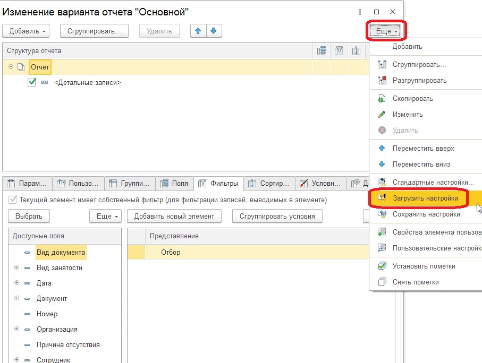The height and width of the screenshot is (363, 482).
Task: Choose Загрузить настройки in the menu
Action: tap(425, 198)
